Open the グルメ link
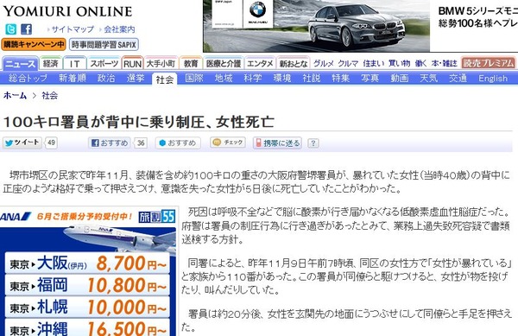The image size is (518, 336). [x=324, y=63]
